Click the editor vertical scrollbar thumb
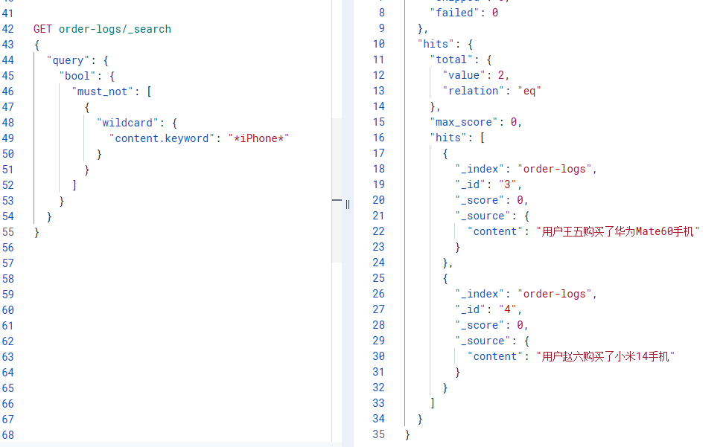 (337, 190)
